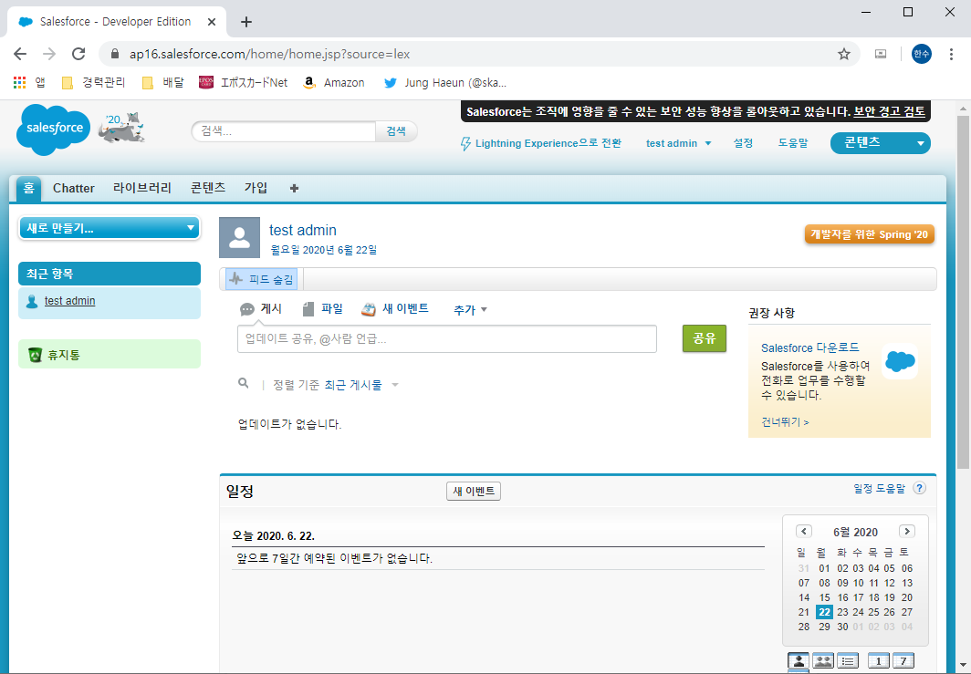The height and width of the screenshot is (674, 971).
Task: Click the Salesforce app icon in recommendations
Action: tap(900, 361)
